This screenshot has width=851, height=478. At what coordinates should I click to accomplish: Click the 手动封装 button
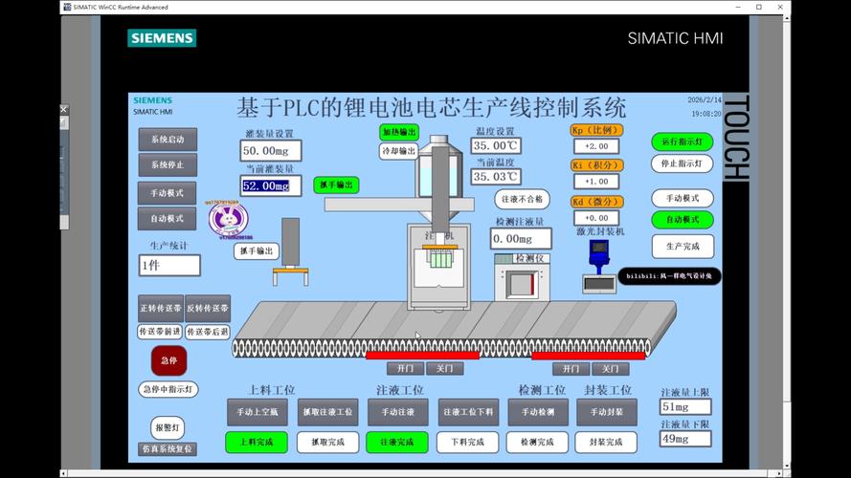[x=607, y=412]
